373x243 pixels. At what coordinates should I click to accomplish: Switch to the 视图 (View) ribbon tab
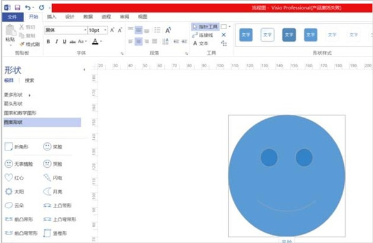pyautogui.click(x=143, y=17)
